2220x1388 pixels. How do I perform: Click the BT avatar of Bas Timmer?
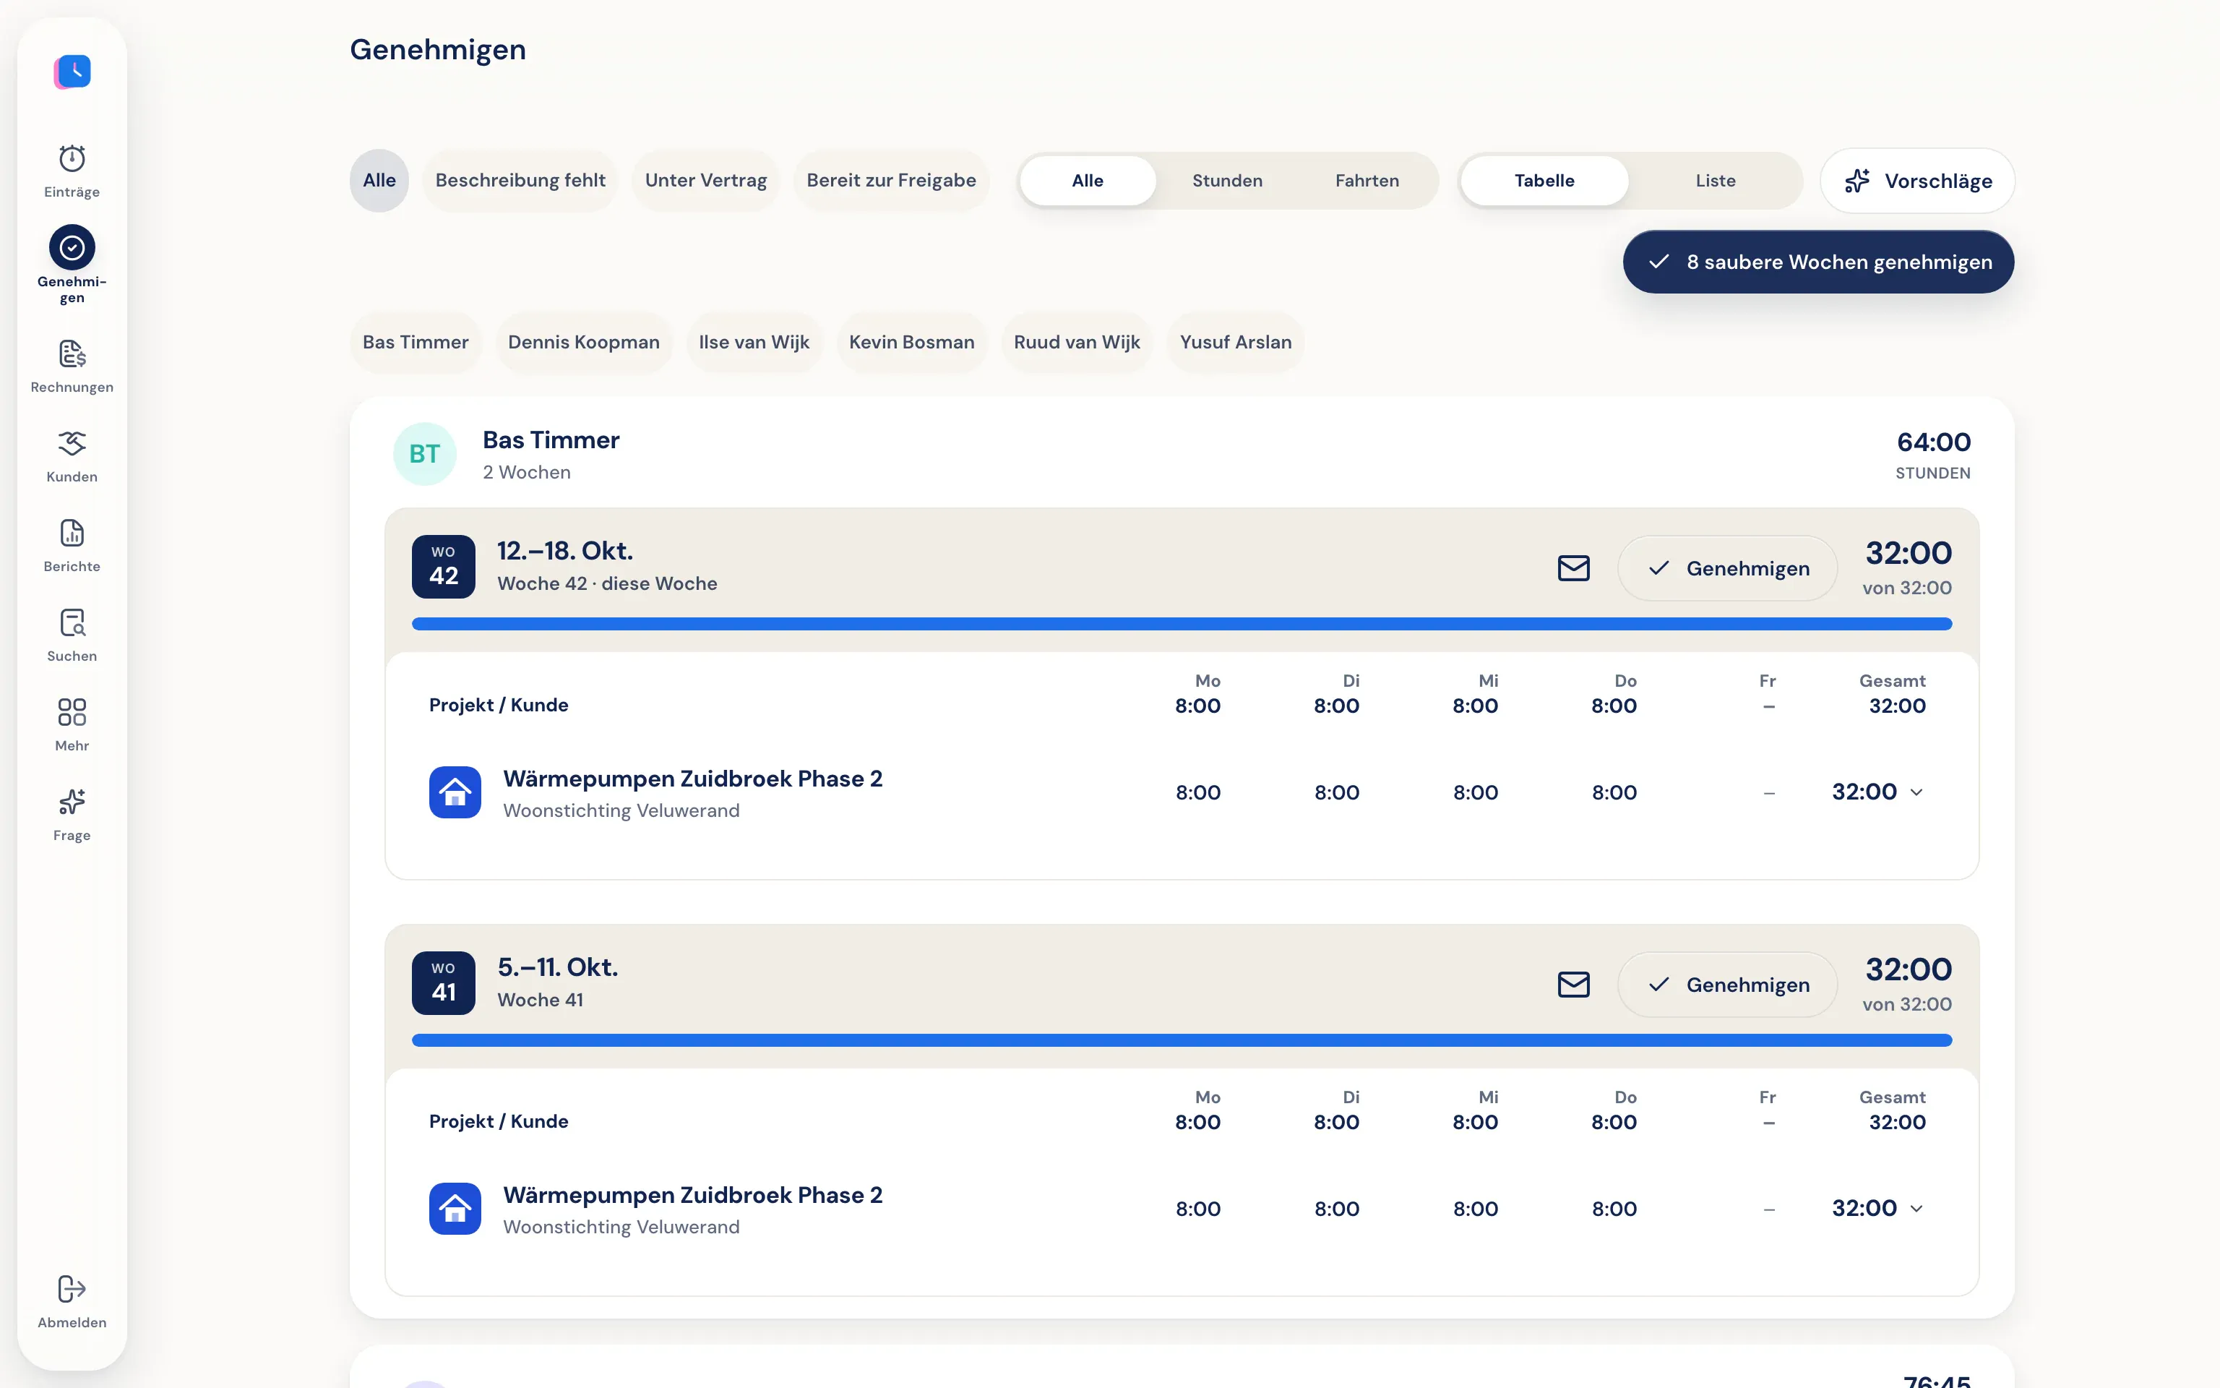425,453
